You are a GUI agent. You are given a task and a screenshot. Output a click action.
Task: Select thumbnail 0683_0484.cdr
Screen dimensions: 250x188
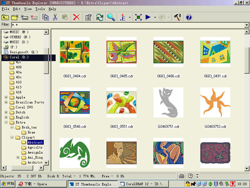[x=75, y=52]
